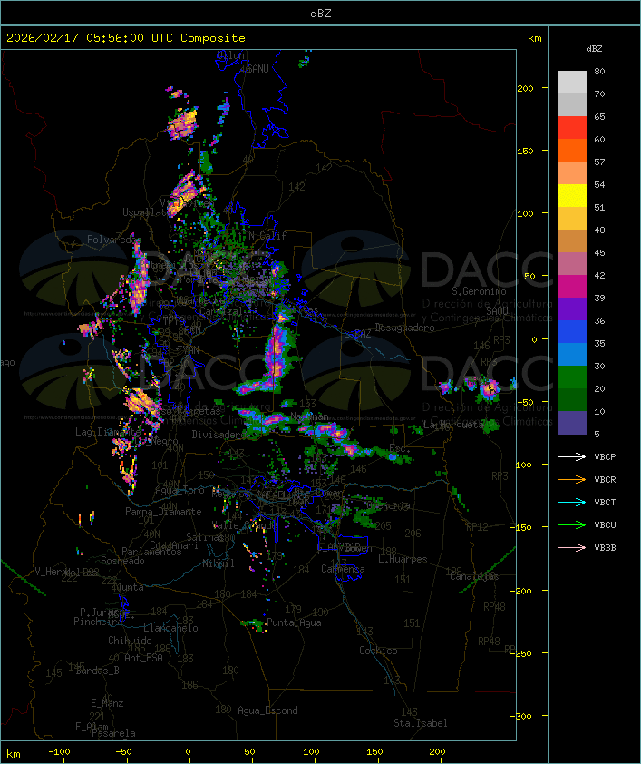Screen dimensions: 641x764
Task: Click the 'VBBB' legend label
Action: (605, 548)
